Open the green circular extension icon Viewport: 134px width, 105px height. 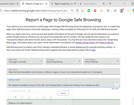[89, 11]
